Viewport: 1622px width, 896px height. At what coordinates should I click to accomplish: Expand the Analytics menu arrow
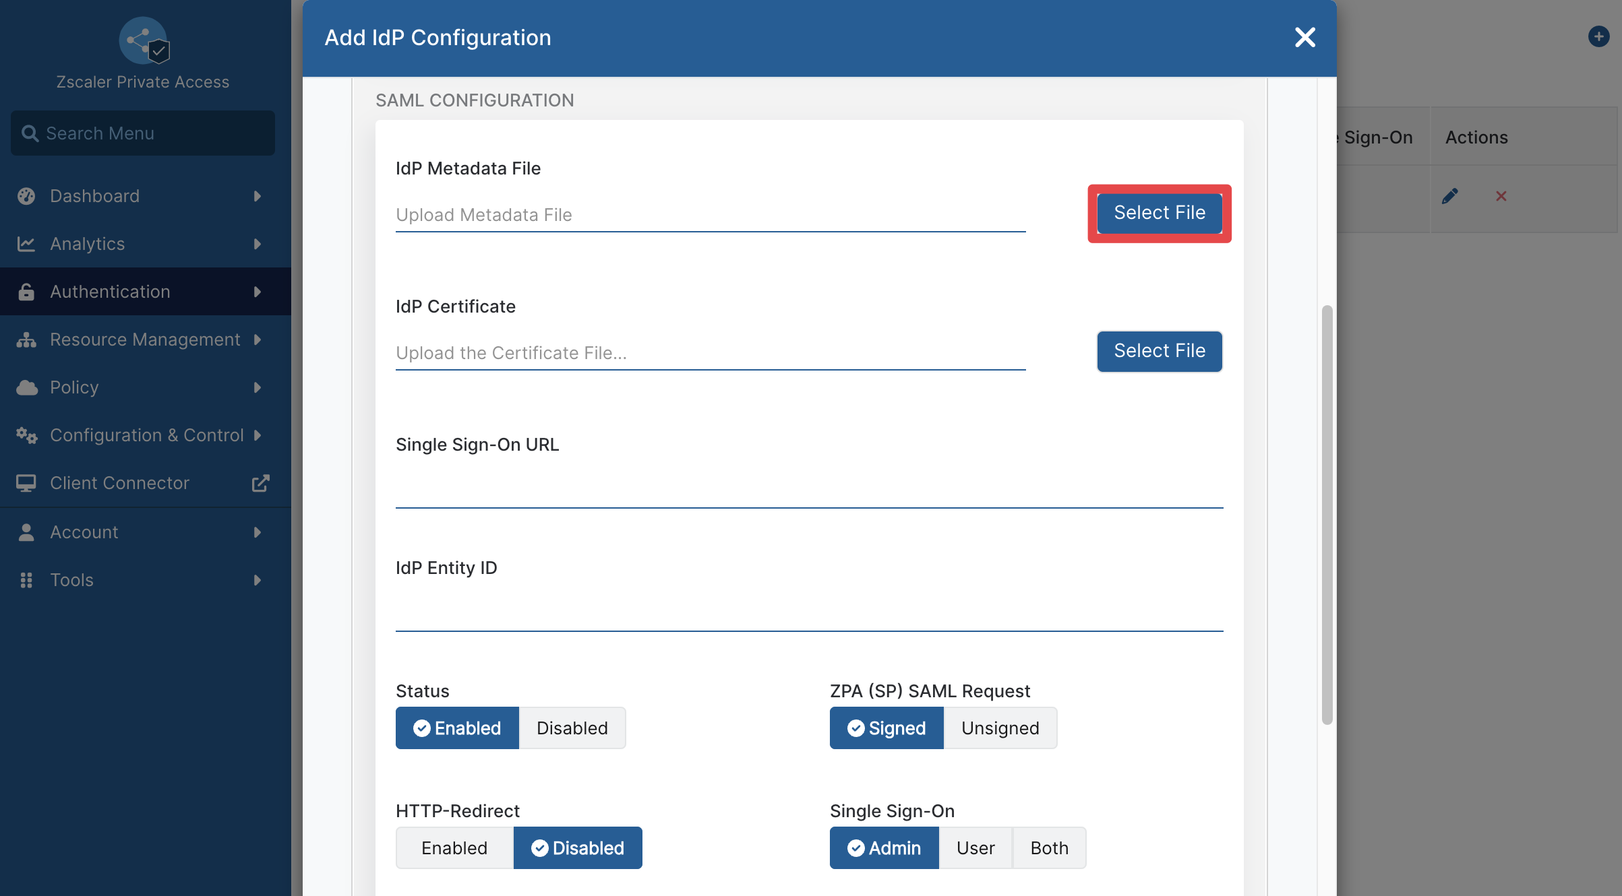(257, 244)
